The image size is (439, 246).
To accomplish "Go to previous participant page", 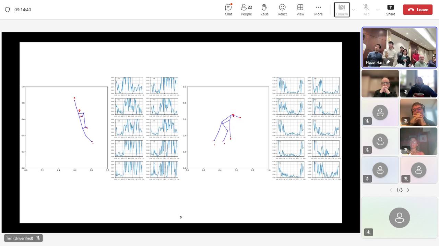I will 391,190.
